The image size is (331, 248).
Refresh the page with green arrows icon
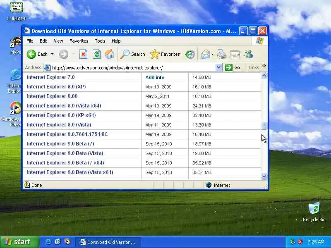coord(96,54)
